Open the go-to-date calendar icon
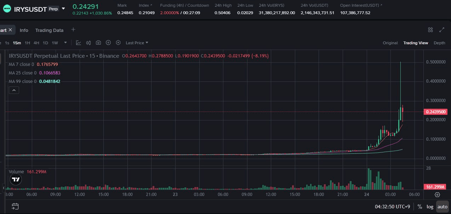The image size is (451, 214). (15, 206)
